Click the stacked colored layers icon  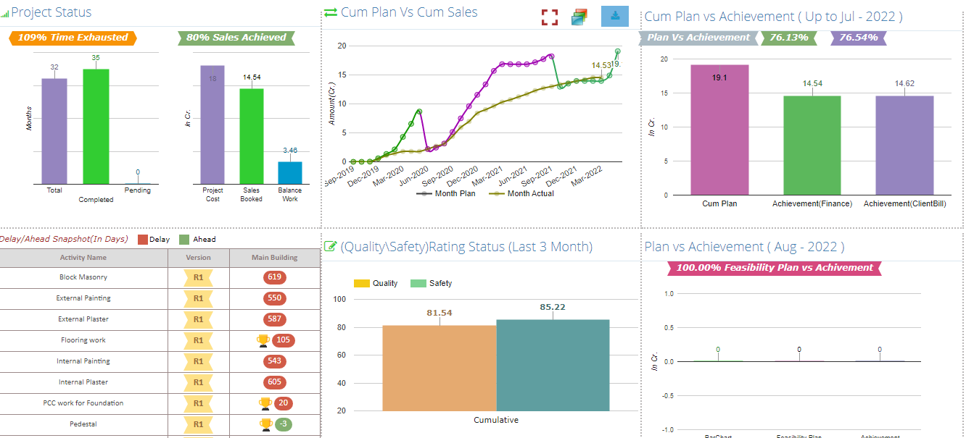tap(579, 17)
